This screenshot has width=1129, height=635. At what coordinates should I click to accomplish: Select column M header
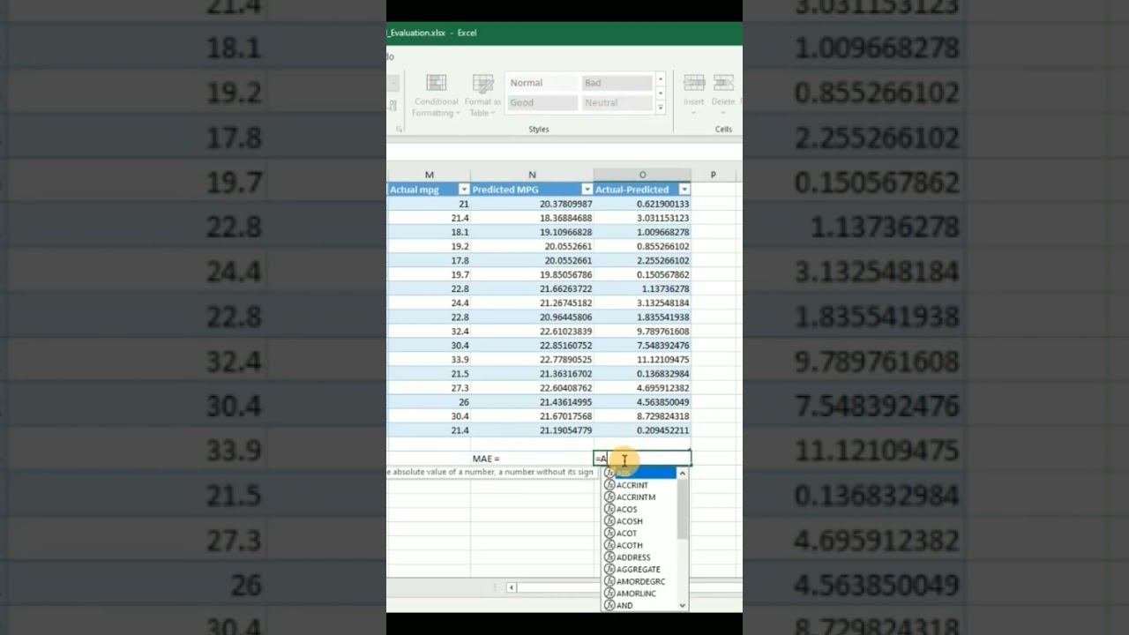pyautogui.click(x=429, y=175)
